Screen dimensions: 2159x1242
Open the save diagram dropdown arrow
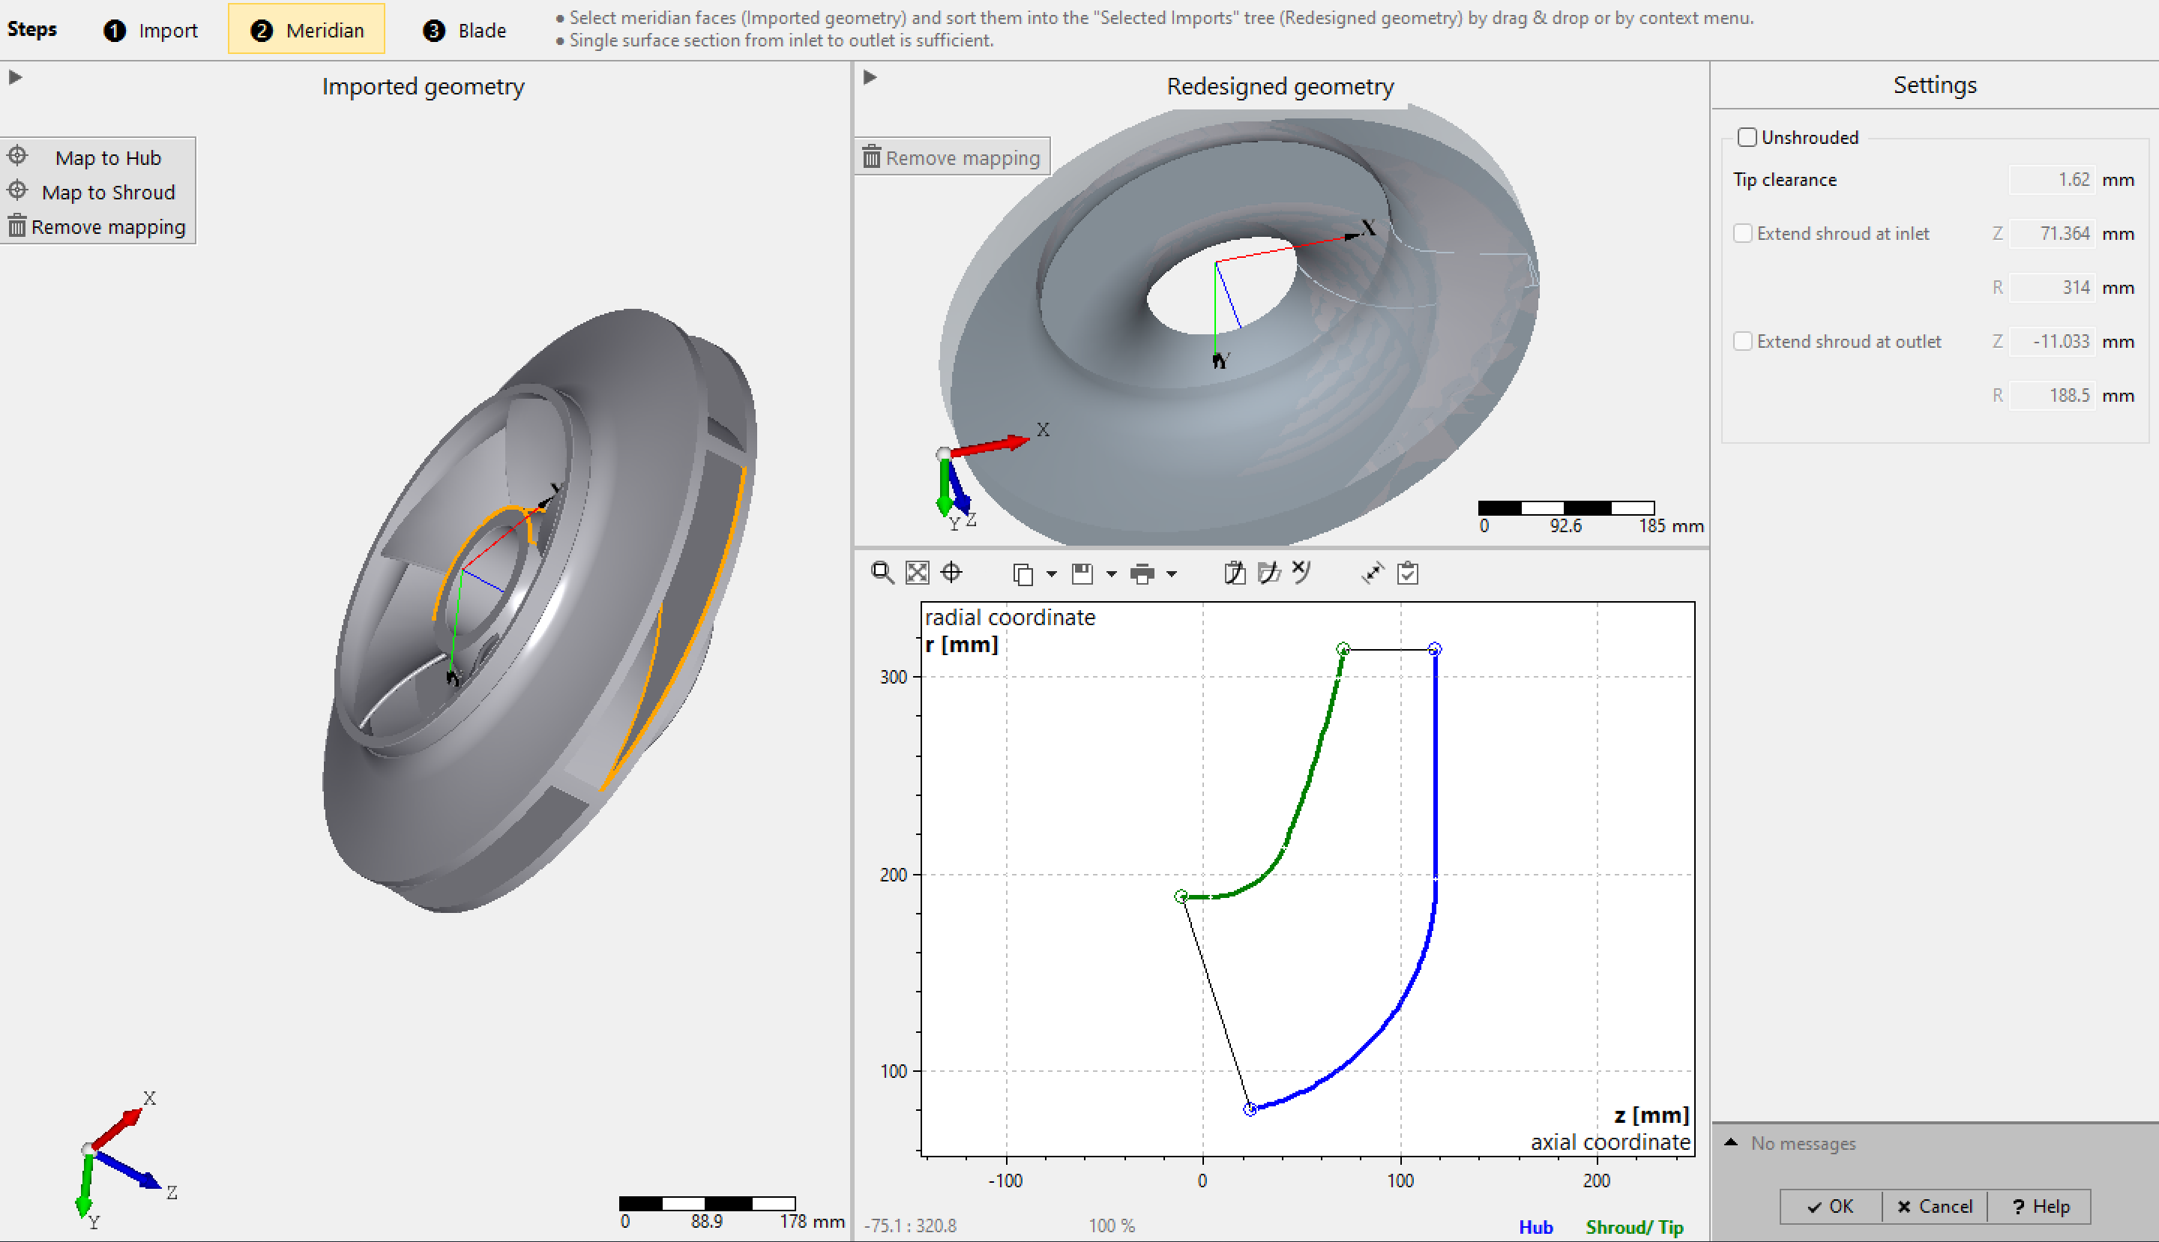coord(1112,574)
